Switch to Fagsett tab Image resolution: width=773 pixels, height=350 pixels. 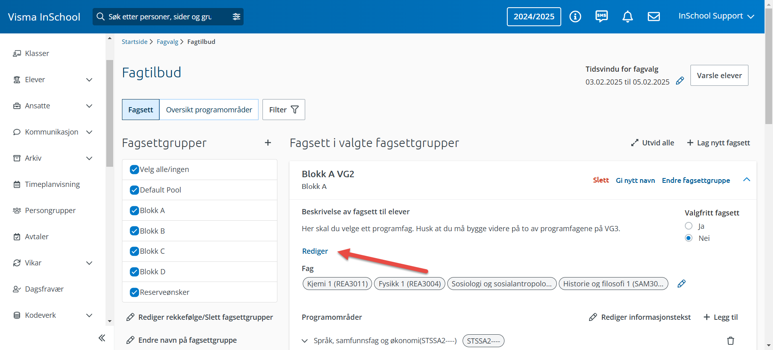[x=141, y=110]
